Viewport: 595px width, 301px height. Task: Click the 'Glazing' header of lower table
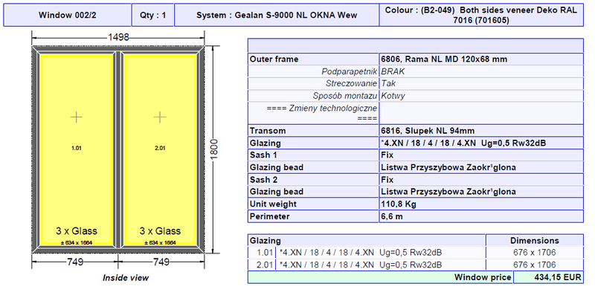pyautogui.click(x=266, y=241)
